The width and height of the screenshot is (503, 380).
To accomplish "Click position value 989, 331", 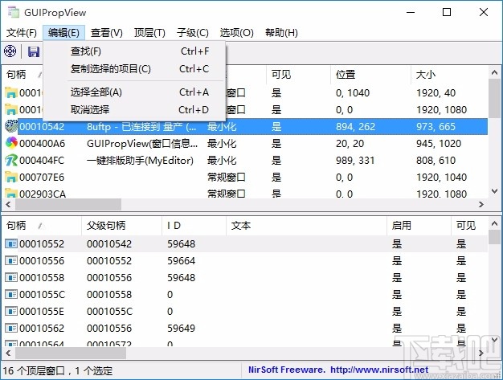I will tap(355, 160).
